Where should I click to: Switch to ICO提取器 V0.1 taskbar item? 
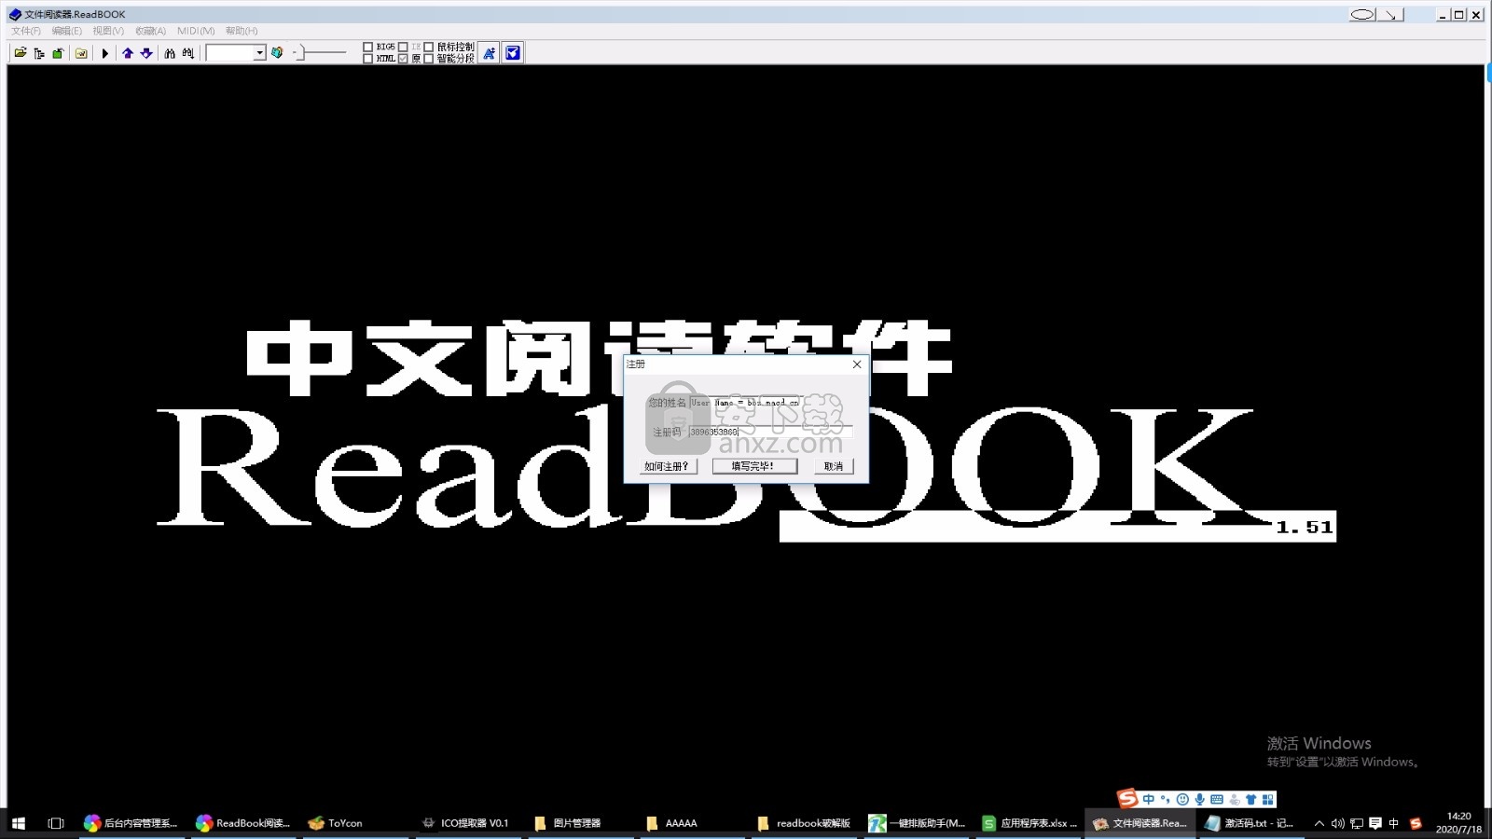tap(466, 823)
